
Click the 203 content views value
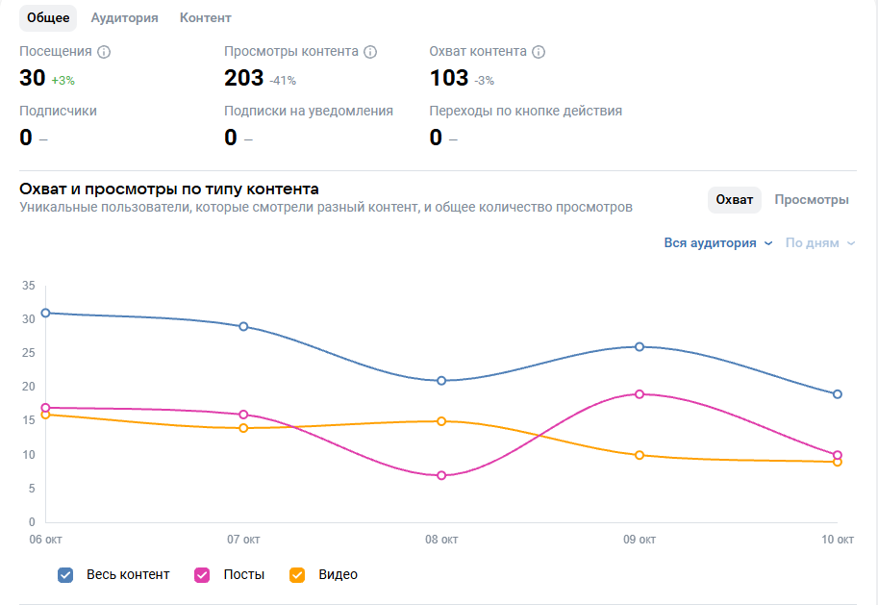click(243, 78)
